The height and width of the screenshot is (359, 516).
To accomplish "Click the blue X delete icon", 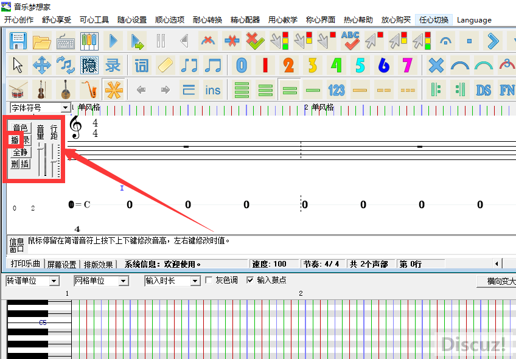I will click(436, 65).
